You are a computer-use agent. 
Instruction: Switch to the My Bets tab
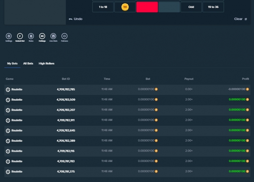tap(12, 64)
